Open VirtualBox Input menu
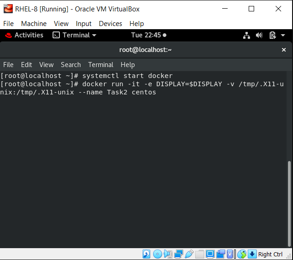 click(x=84, y=24)
